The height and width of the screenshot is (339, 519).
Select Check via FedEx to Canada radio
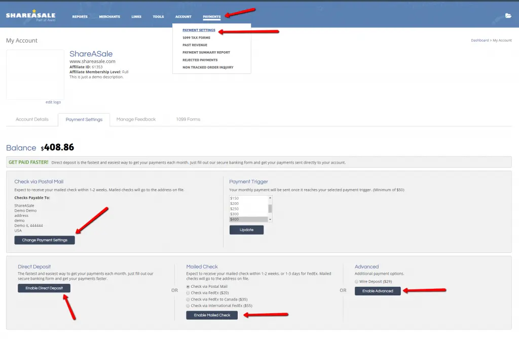(188, 299)
